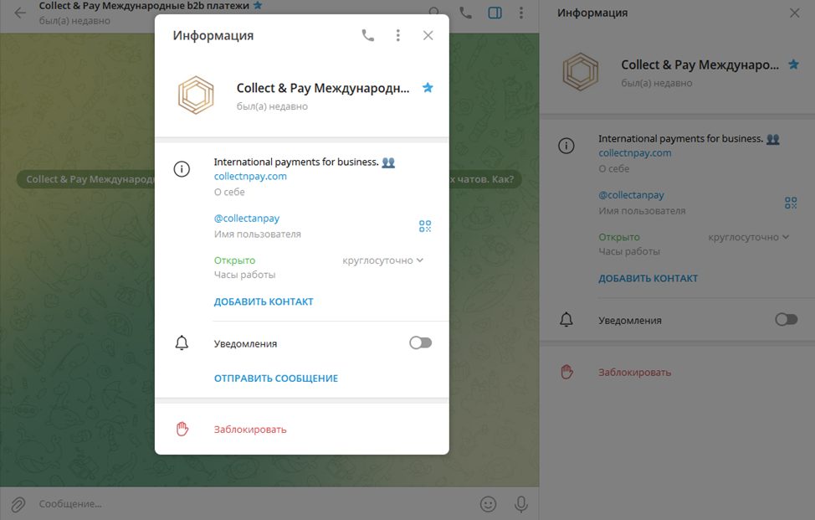Open Collect & Pay avatar in the dialog

tap(196, 95)
